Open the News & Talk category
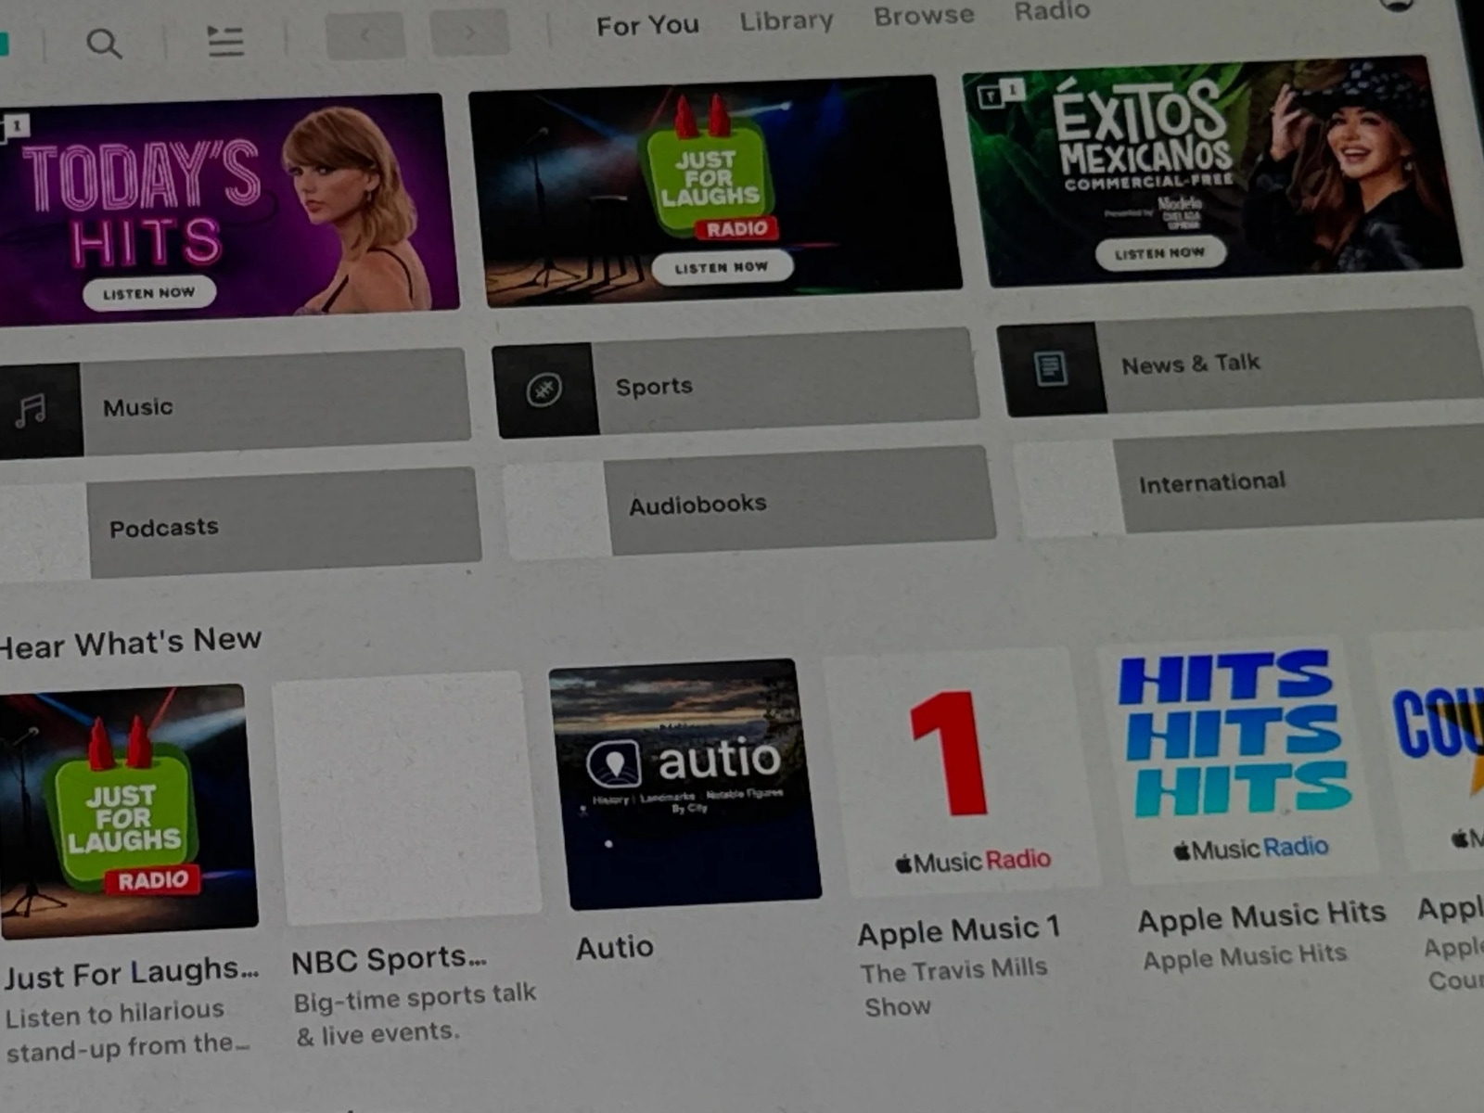The width and height of the screenshot is (1484, 1113). click(x=1240, y=361)
